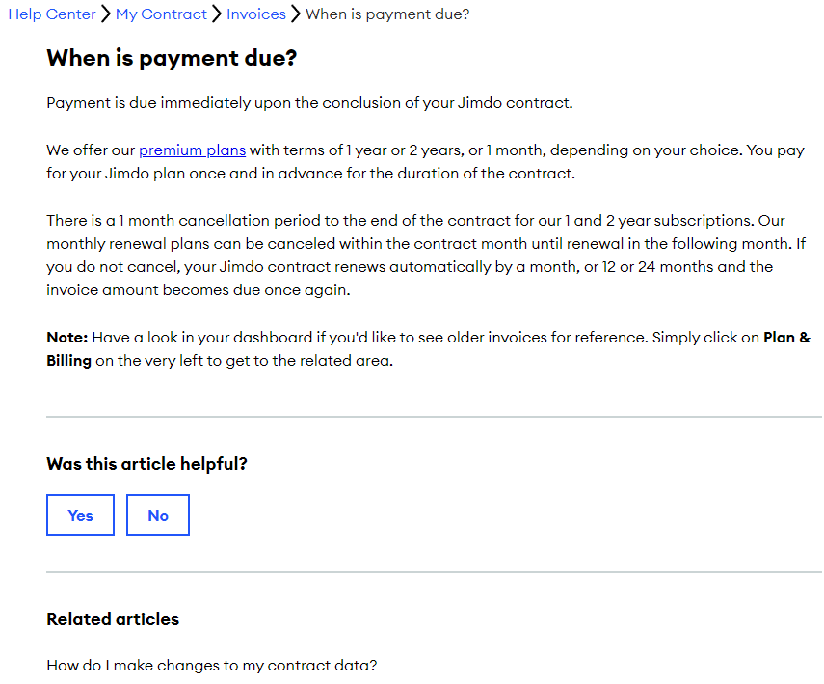Go to My Contract breadcrumb
This screenshot has width=824, height=684.
point(161,14)
